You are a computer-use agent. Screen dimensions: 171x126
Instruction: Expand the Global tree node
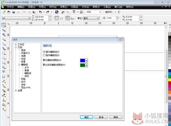tap(16, 90)
